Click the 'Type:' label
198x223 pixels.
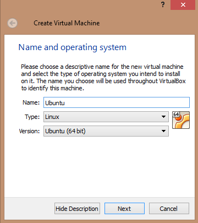point(32,117)
